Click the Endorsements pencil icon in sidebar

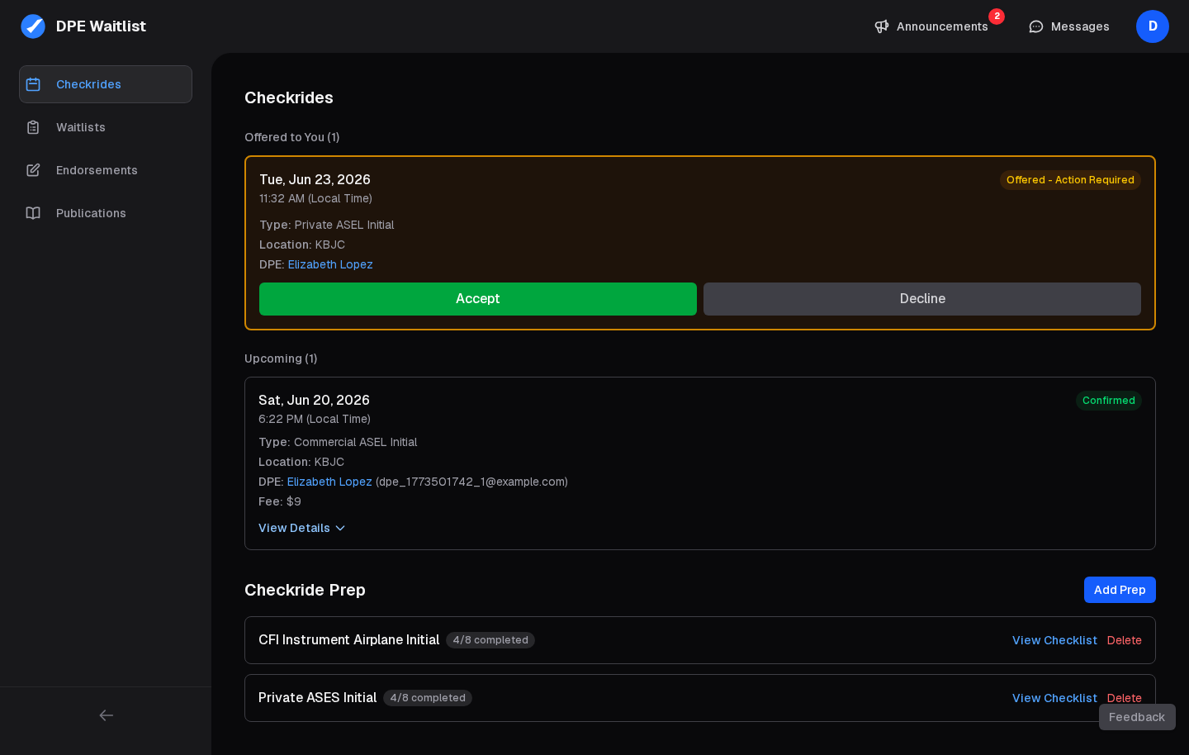click(x=33, y=170)
